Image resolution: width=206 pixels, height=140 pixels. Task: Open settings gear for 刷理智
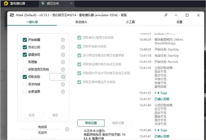(x=63, y=62)
